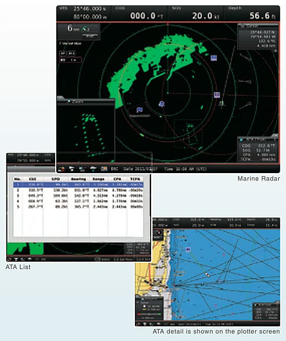Click second icon in plotter bottom toolbar
Image resolution: width=286 pixels, height=341 pixels.
[x=145, y=324]
